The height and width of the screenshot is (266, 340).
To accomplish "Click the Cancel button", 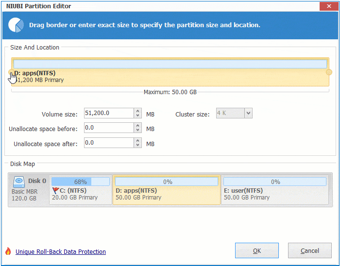I will 310,250.
